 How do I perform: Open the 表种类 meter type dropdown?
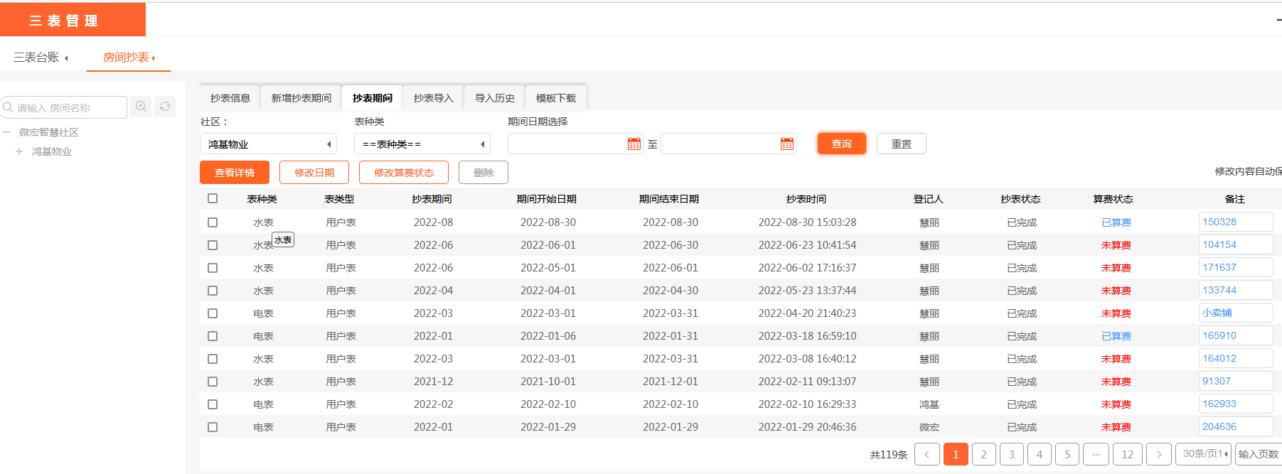[x=422, y=144]
